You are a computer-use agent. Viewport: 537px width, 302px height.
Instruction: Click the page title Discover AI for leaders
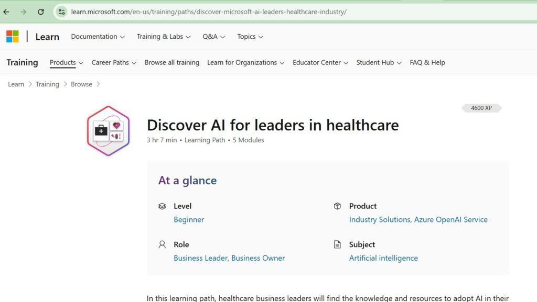coord(273,125)
